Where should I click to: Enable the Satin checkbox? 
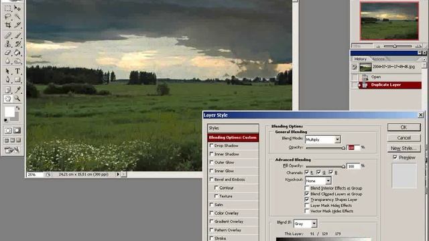pyautogui.click(x=212, y=204)
